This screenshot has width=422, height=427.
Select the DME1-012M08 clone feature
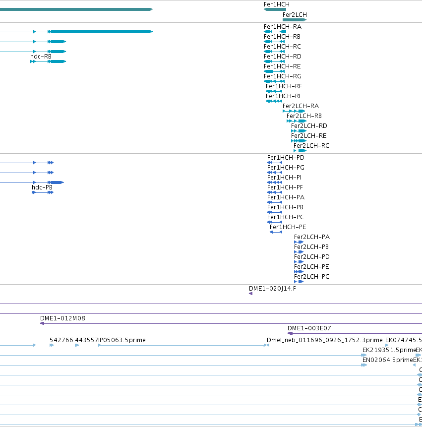coord(231,323)
